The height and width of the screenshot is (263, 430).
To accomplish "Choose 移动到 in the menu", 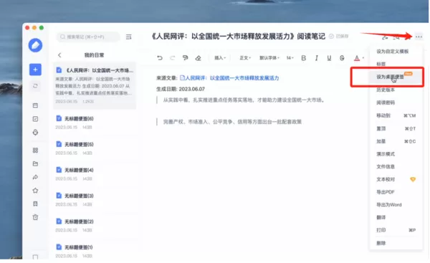I will click(x=396, y=115).
